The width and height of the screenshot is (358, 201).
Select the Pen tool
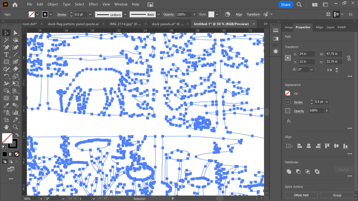click(6, 47)
